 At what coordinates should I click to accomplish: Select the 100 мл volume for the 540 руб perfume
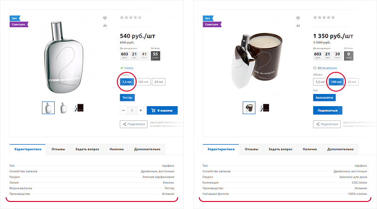(x=143, y=82)
